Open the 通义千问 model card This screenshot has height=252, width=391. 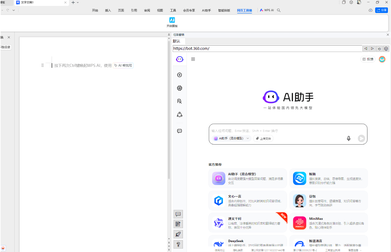pyautogui.click(x=248, y=223)
